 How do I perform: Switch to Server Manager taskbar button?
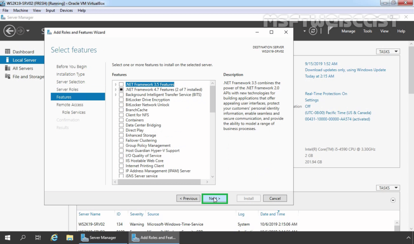[x=102, y=238]
